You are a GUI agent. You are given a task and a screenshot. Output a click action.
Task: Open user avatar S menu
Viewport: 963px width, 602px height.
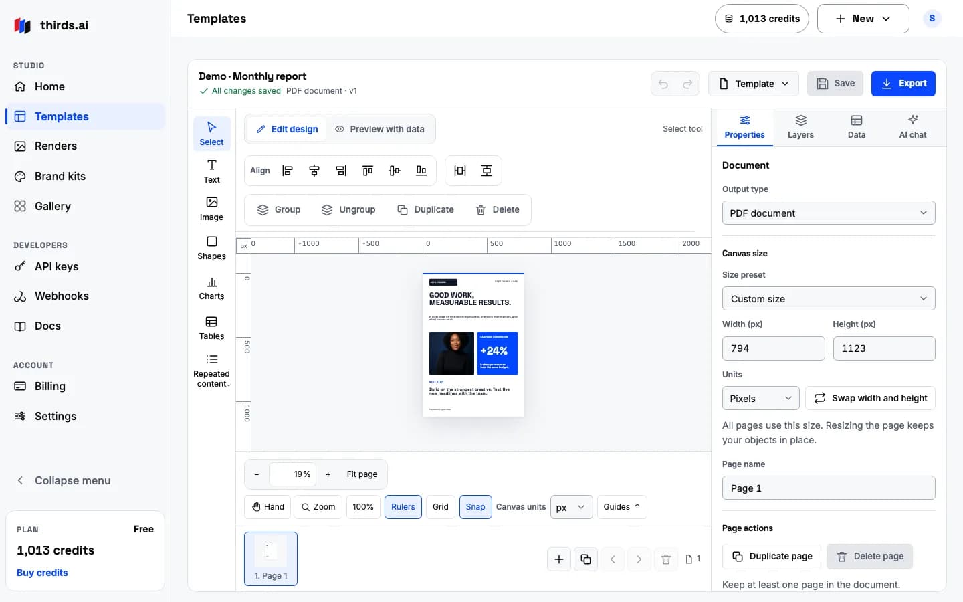[932, 19]
